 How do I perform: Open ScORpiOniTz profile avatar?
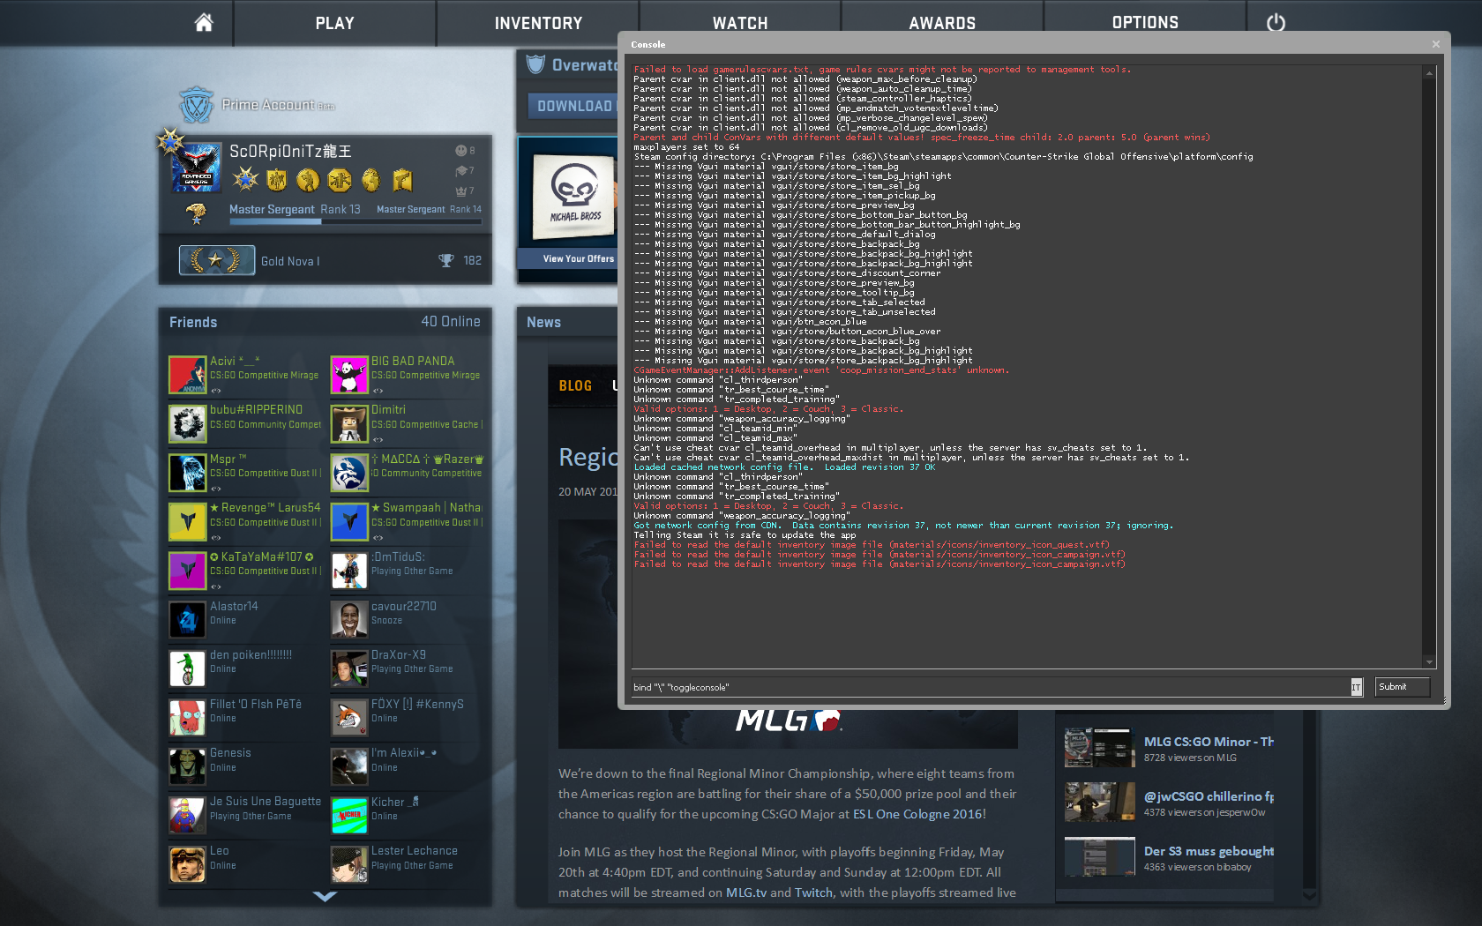196,168
